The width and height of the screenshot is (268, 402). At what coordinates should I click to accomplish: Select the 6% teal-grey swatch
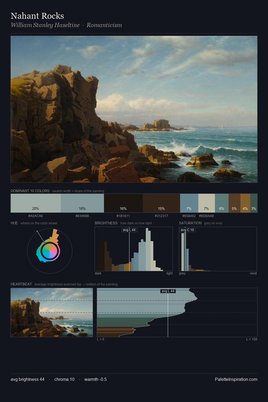pyautogui.click(x=222, y=203)
